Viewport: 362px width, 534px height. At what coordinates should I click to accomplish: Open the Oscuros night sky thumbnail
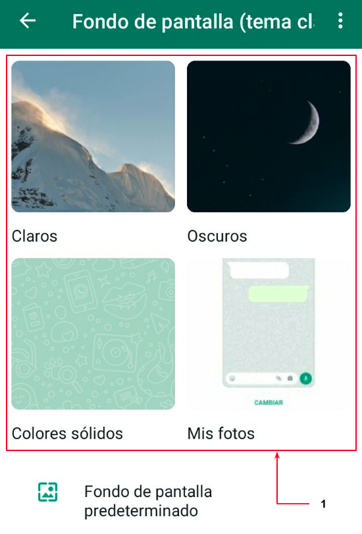[269, 136]
